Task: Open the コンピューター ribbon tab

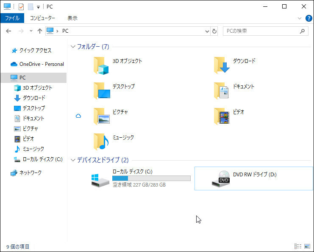Action: click(x=42, y=18)
